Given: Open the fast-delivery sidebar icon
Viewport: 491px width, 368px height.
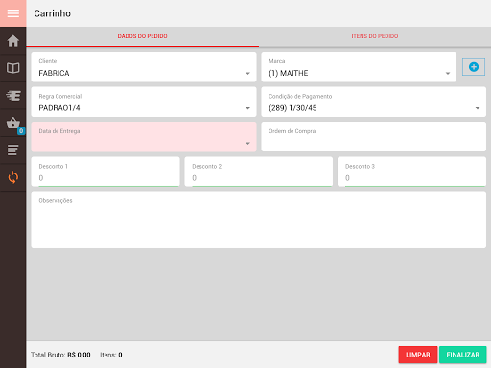Looking at the screenshot, I should tap(13, 96).
